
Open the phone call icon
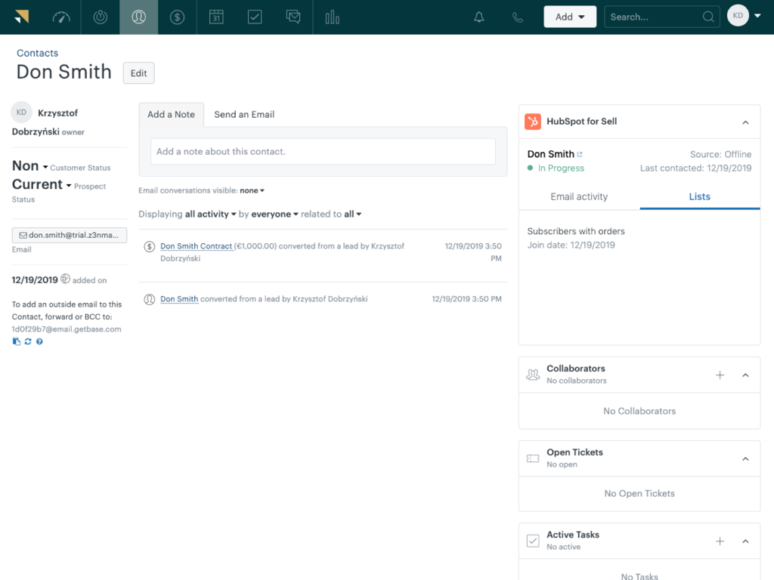pos(517,16)
